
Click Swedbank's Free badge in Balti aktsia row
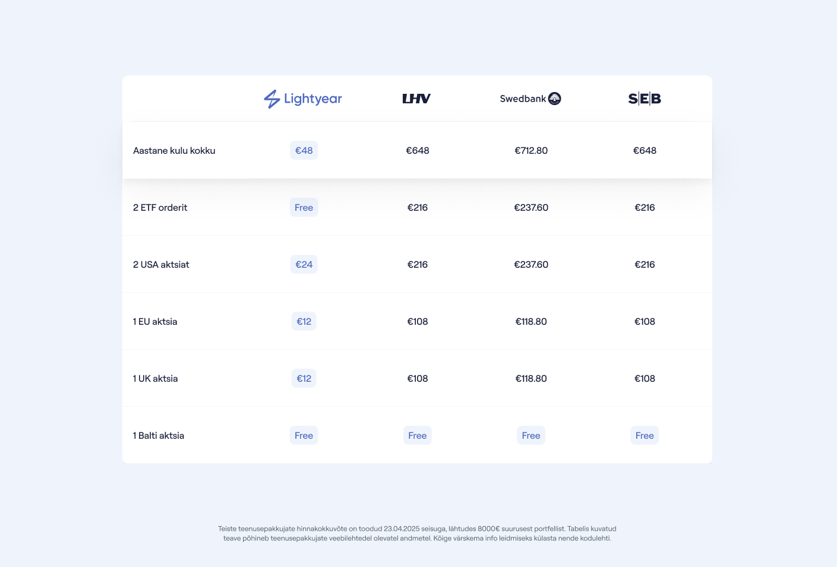(x=531, y=436)
